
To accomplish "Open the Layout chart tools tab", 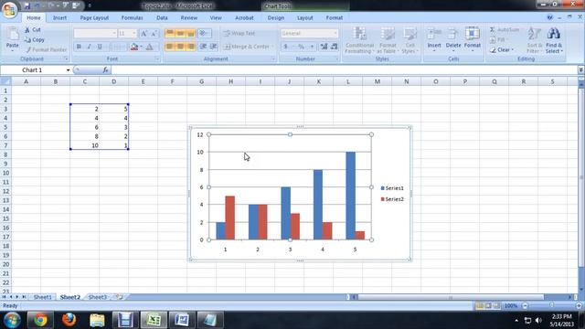I will [304, 17].
